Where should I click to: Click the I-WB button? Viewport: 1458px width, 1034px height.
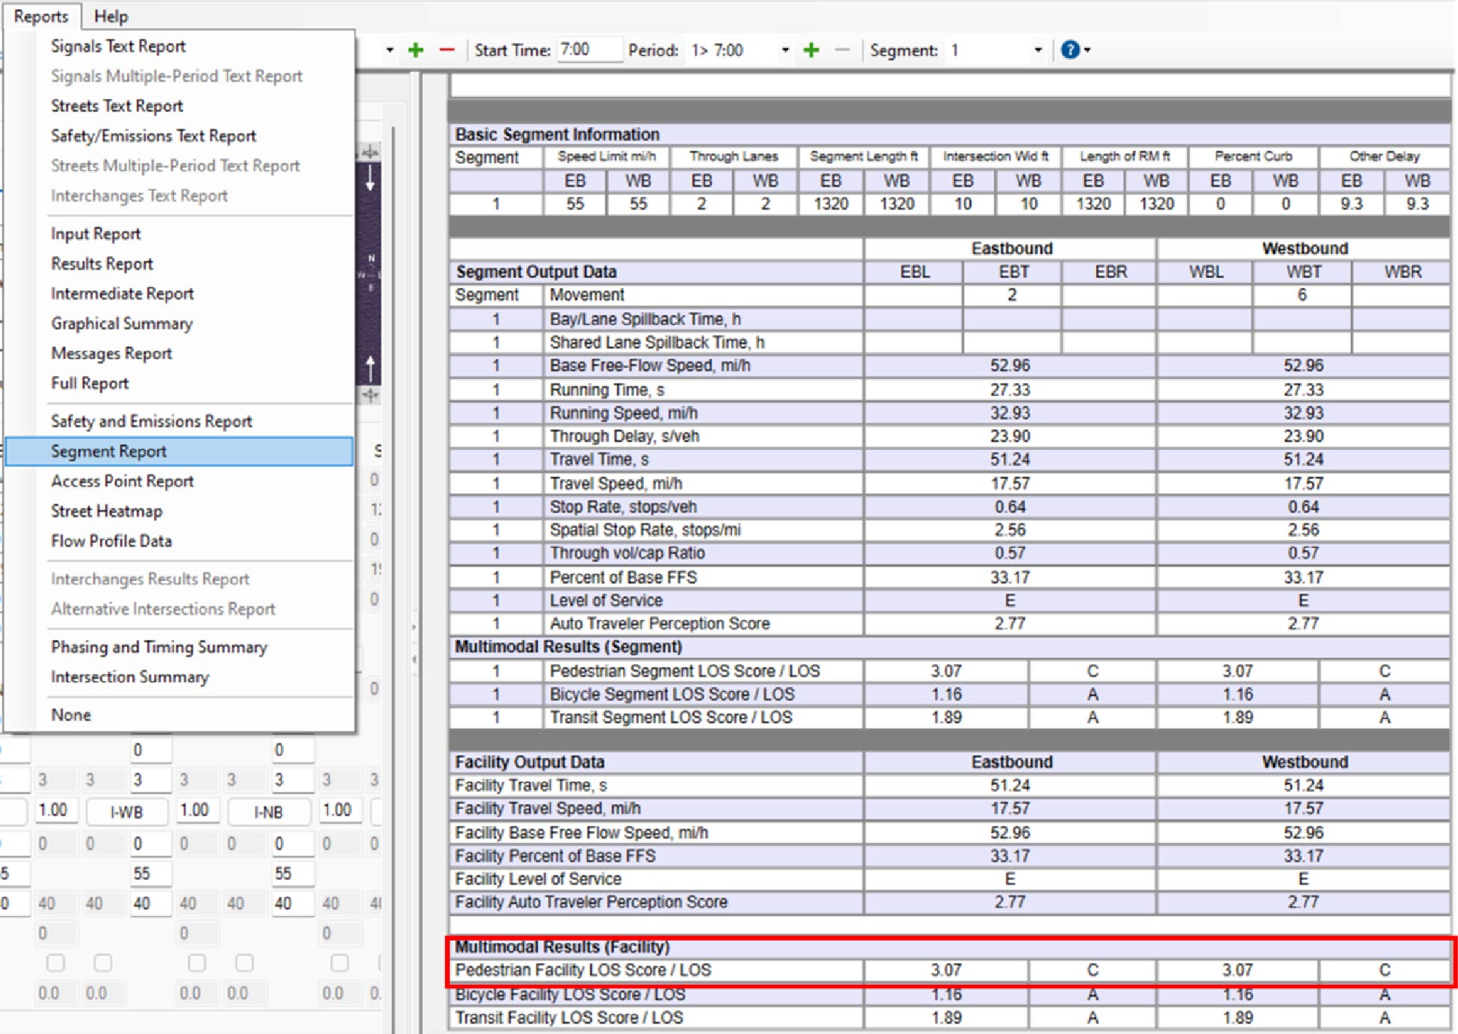pos(126,812)
